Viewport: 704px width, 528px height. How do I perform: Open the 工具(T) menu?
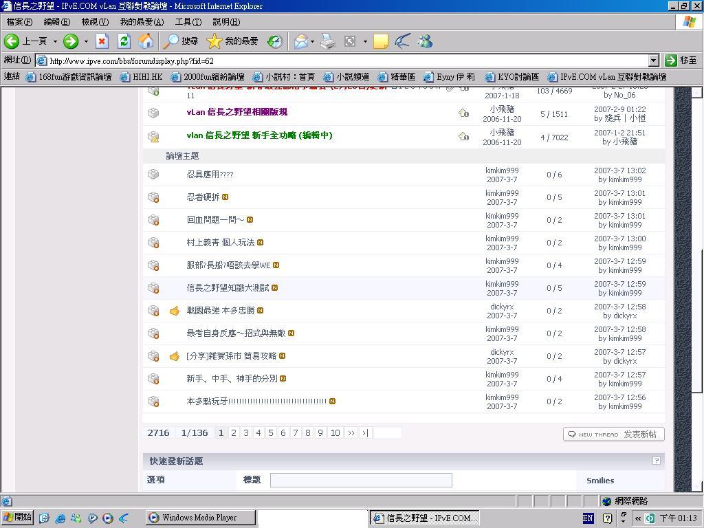188,22
